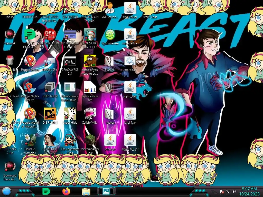The image size is (263, 197).
Task: Click the japan suicide sim icon
Action: click(x=90, y=87)
